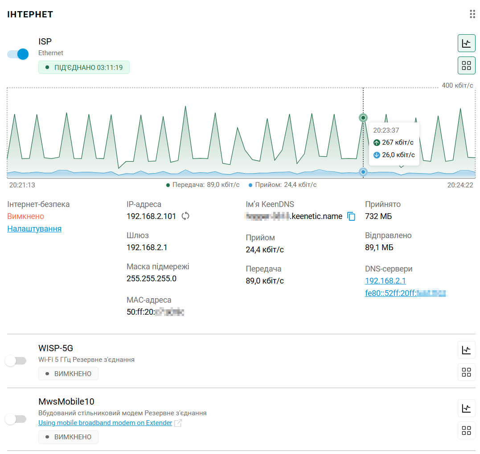Open the ISP connection details grid icon
480x454 pixels.
(x=466, y=65)
